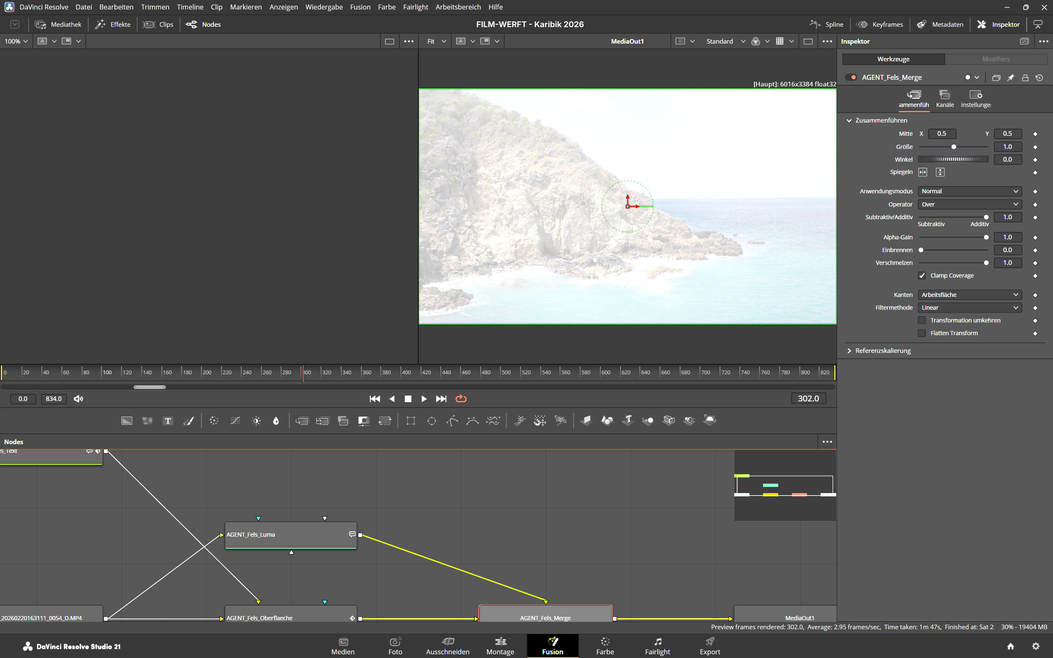Add an Ellipse mask tool
Viewport: 1053px width, 658px height.
[431, 421]
